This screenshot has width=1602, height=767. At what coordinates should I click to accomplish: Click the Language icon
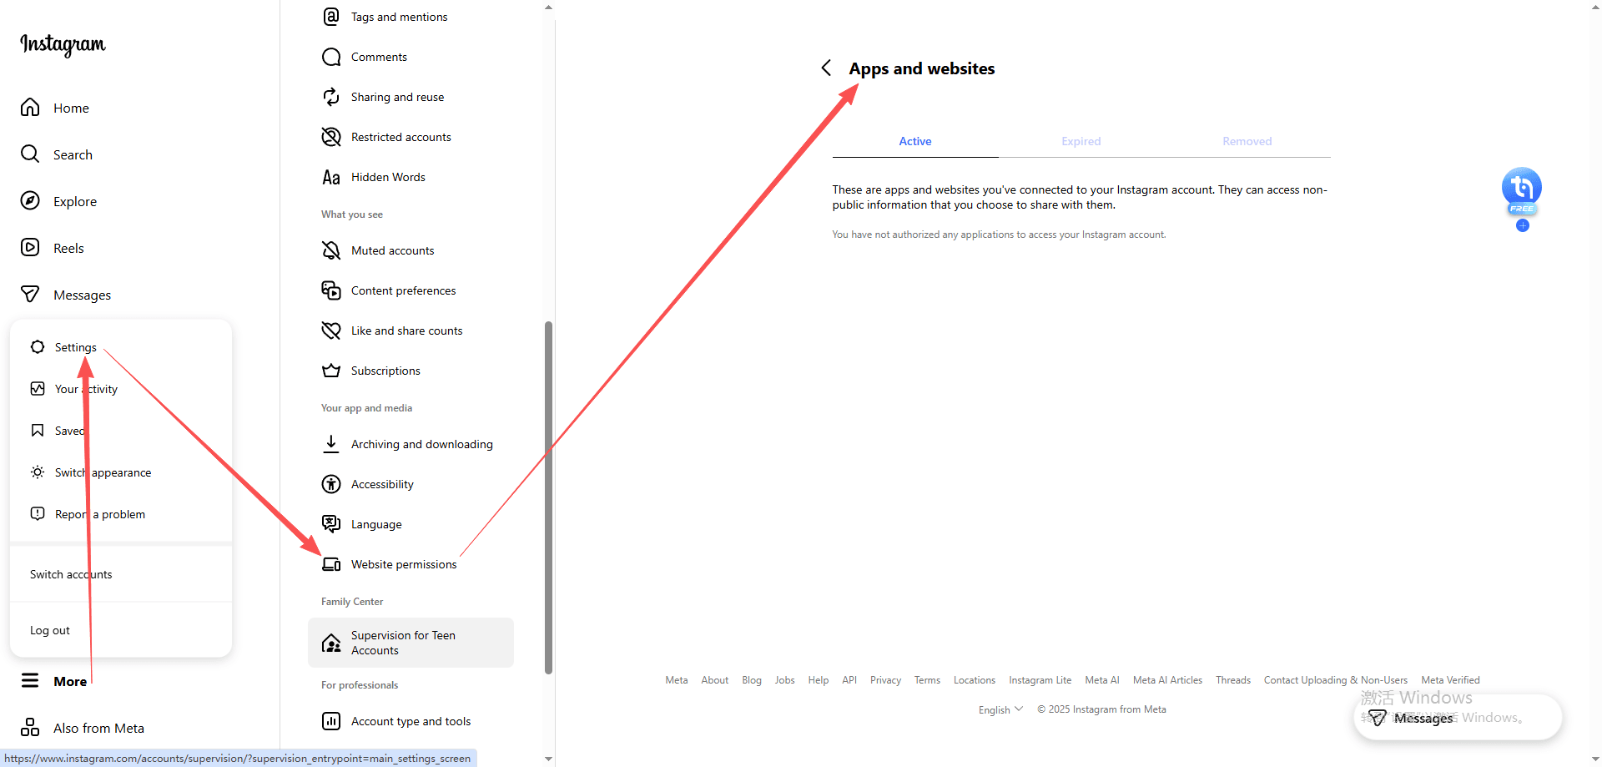(331, 524)
